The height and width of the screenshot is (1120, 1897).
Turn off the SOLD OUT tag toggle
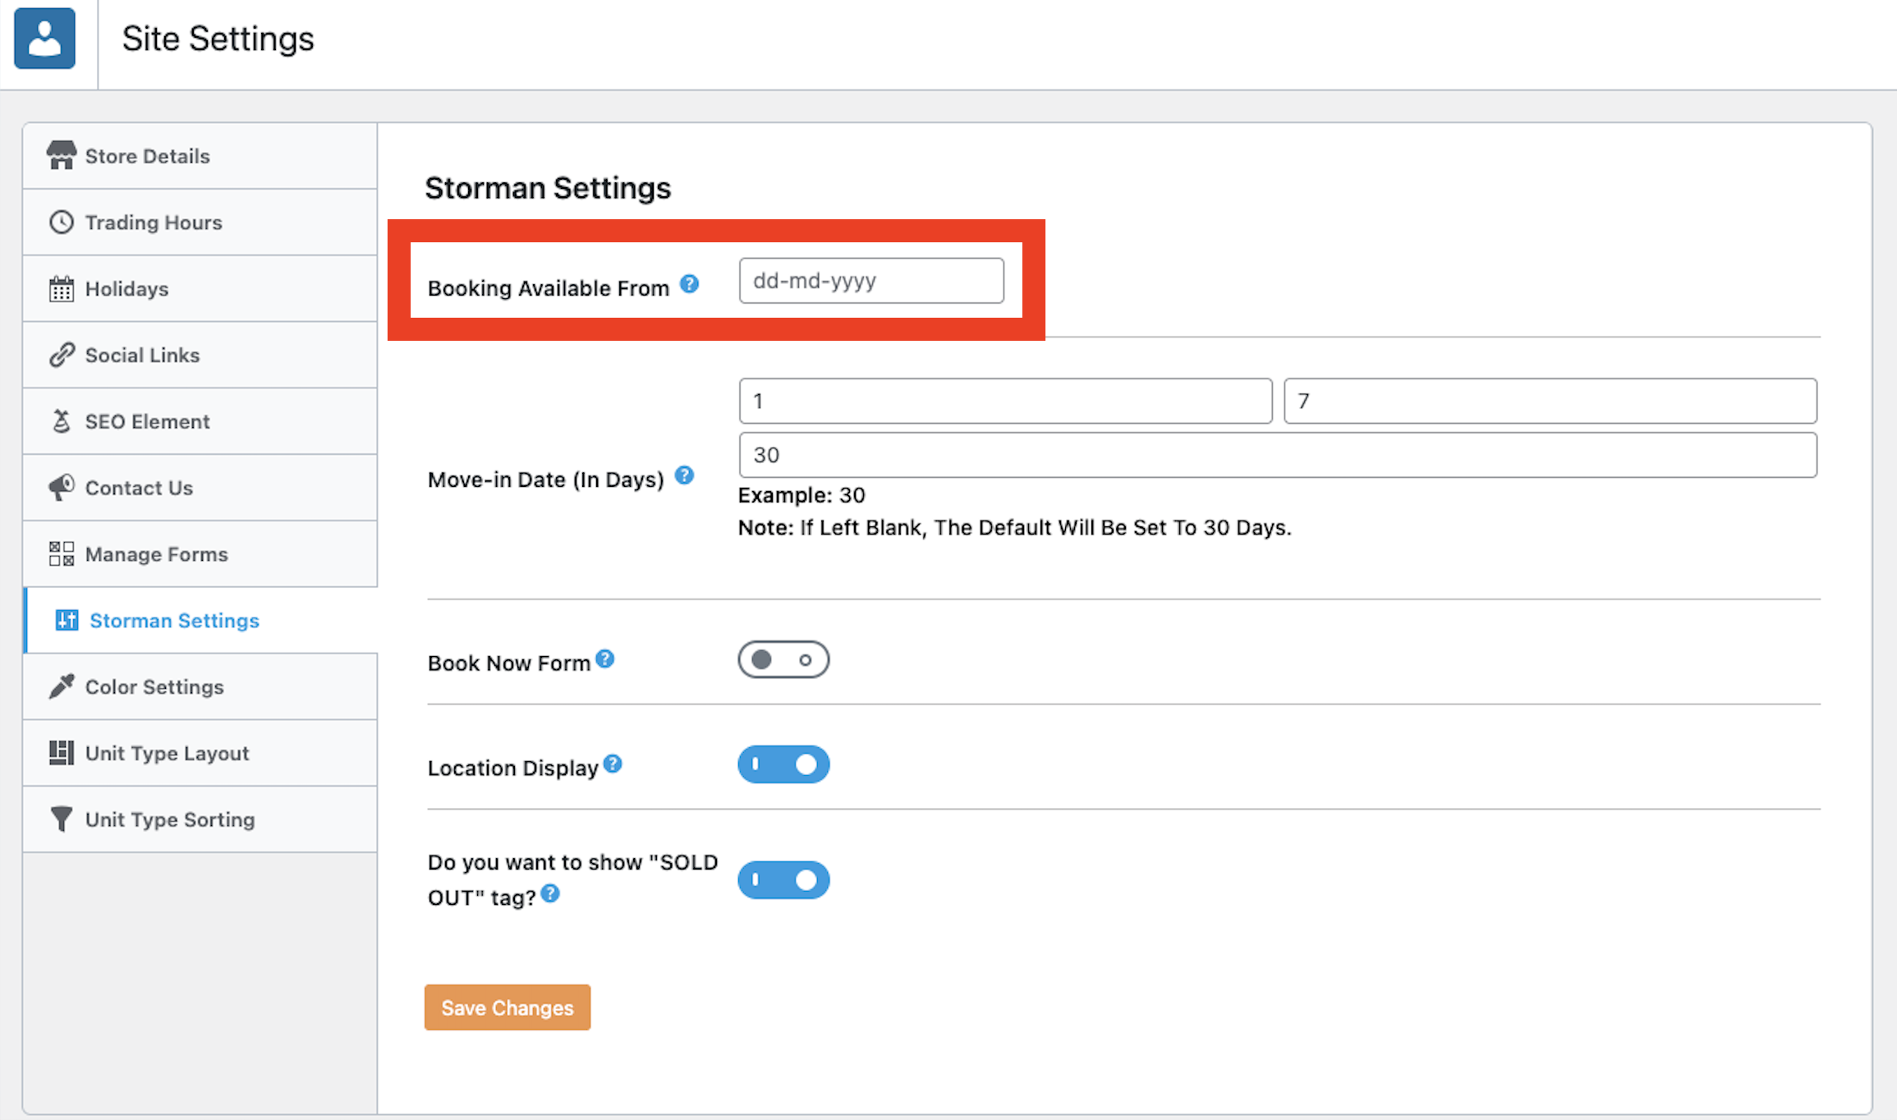tap(783, 879)
